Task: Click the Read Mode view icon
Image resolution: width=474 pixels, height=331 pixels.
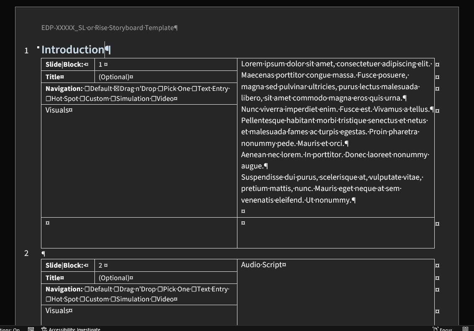Action: click(466, 329)
